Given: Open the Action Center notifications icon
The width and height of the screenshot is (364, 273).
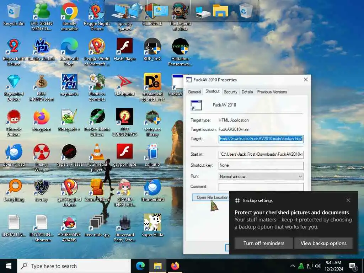Looking at the screenshot, I should (x=353, y=266).
